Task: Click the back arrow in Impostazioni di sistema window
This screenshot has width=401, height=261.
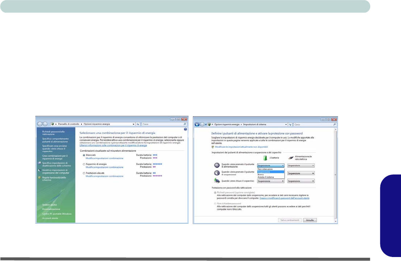Action: pos(197,124)
